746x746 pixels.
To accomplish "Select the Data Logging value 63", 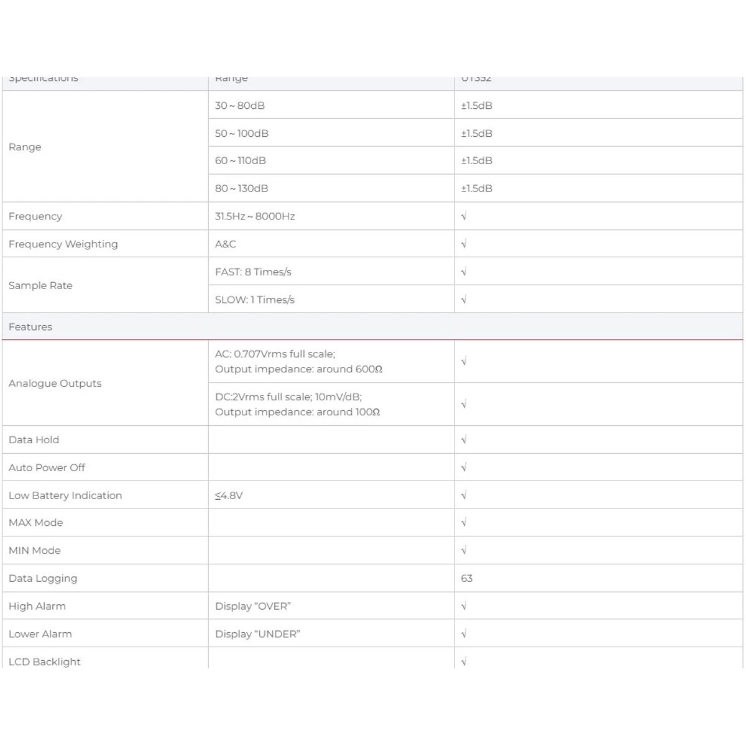I will (467, 578).
